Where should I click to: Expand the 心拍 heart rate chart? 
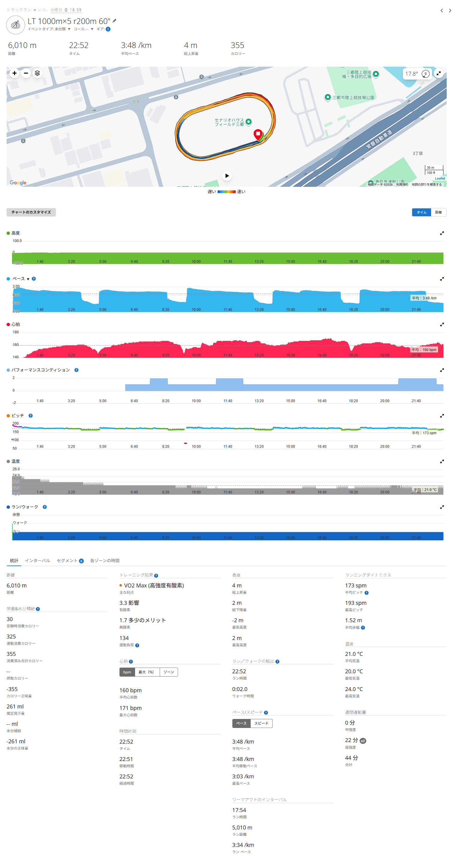coord(442,324)
